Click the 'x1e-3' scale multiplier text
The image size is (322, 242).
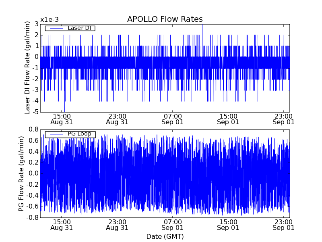tap(49, 20)
